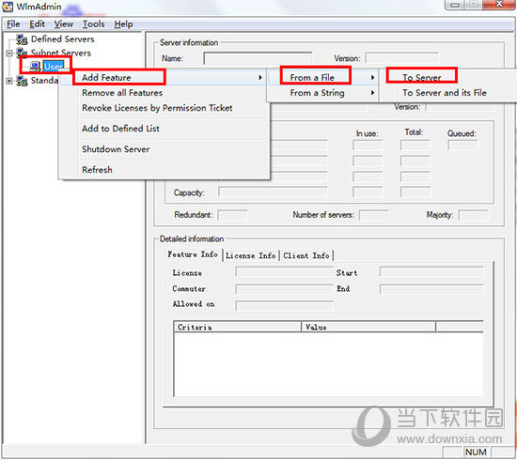Open the Tools menu
The image size is (517, 460).
click(93, 24)
